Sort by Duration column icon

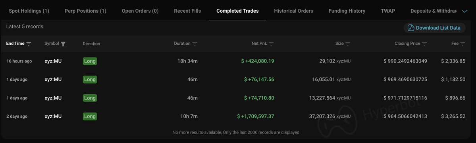pyautogui.click(x=195, y=44)
